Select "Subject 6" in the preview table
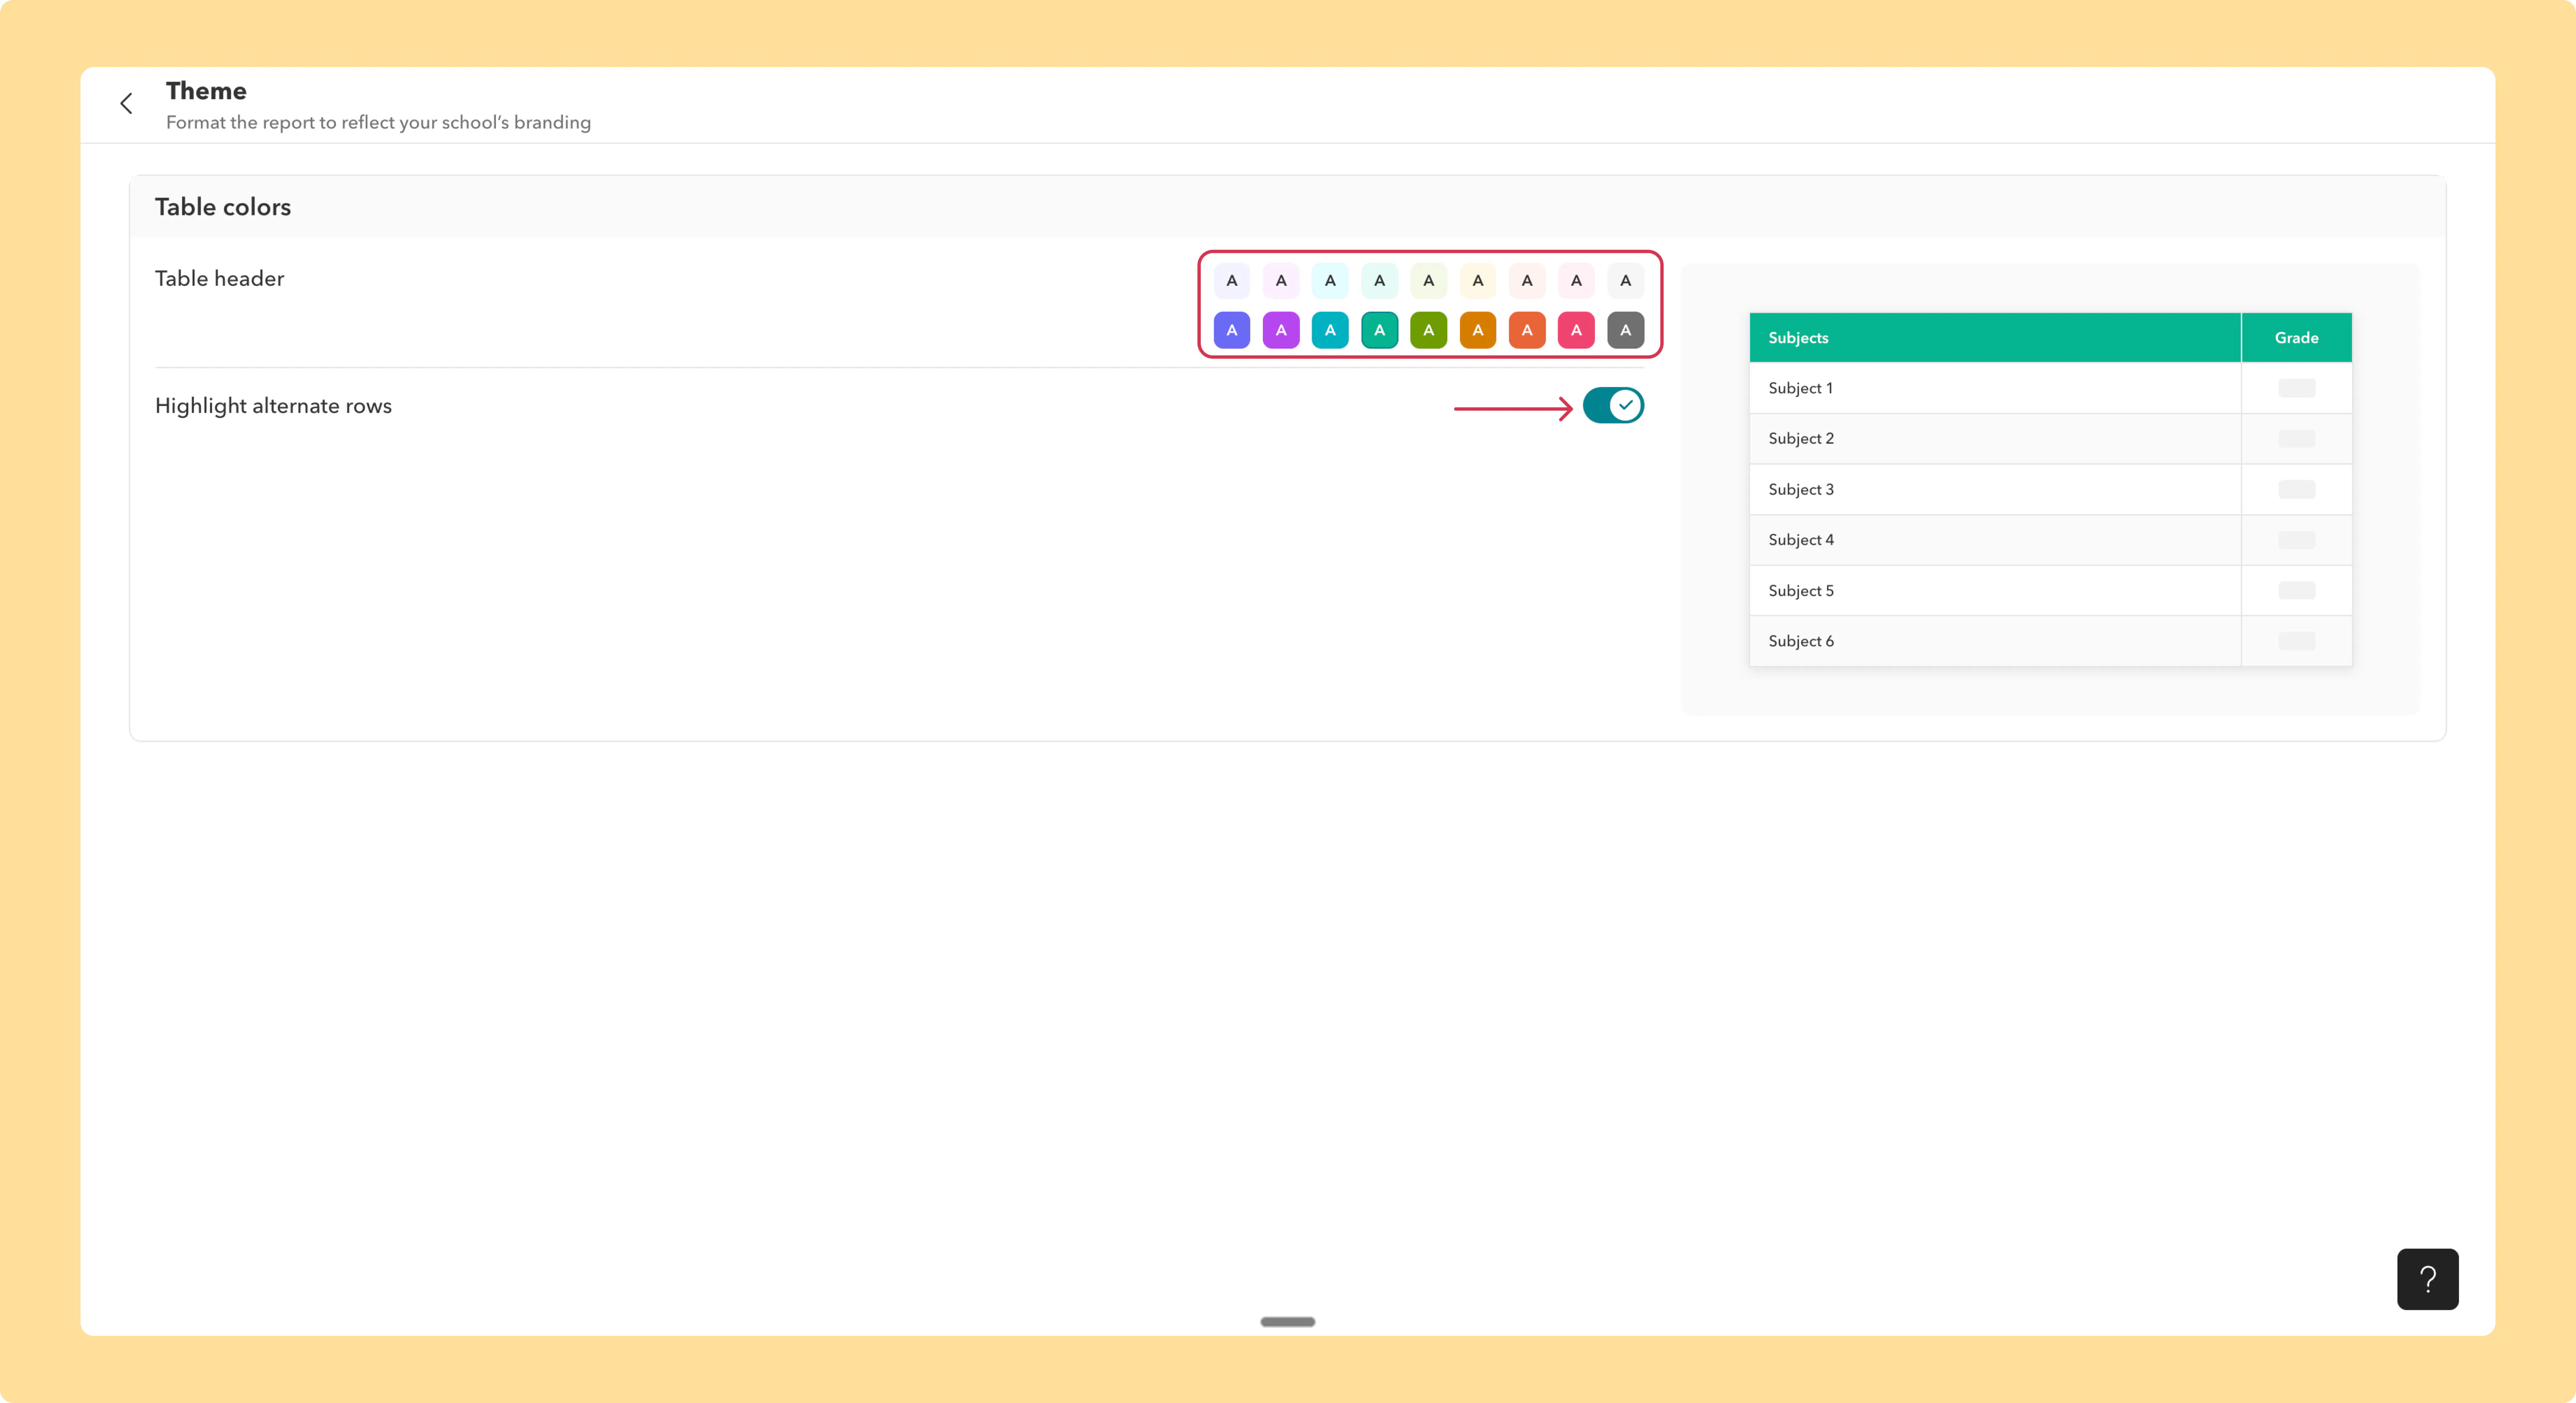Screen dimensions: 2576x1403 point(1801,642)
